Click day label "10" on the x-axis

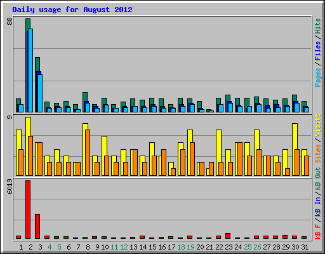point(105,247)
